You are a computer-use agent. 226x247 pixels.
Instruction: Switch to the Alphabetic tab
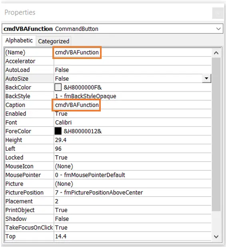point(19,40)
